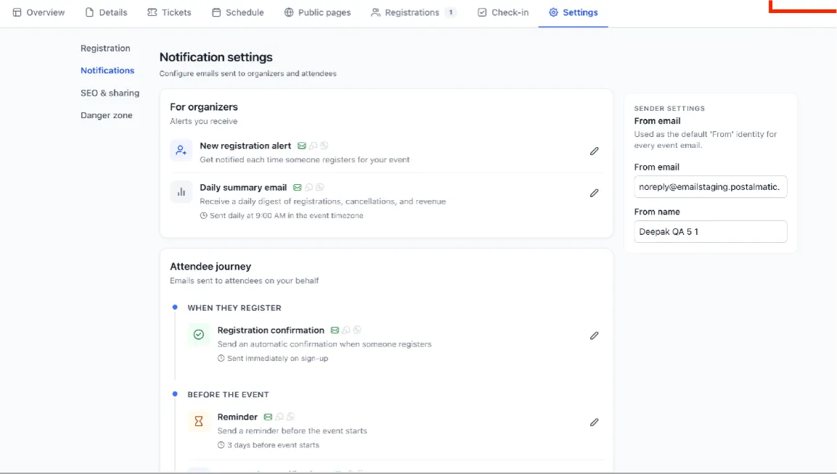
Task: Click the WhatsApp icon for New registration alert
Action: coord(324,146)
